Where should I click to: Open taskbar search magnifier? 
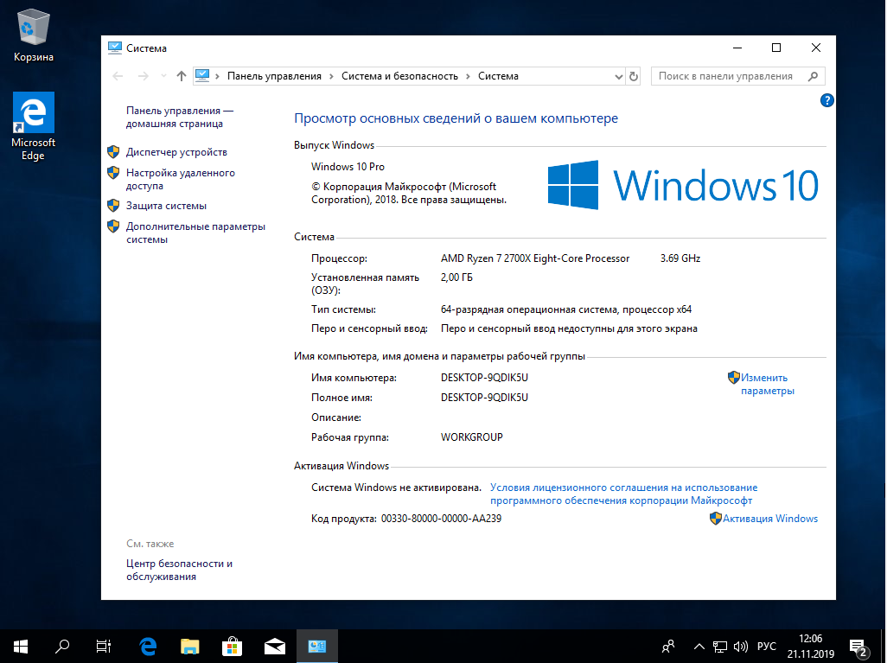click(x=62, y=646)
